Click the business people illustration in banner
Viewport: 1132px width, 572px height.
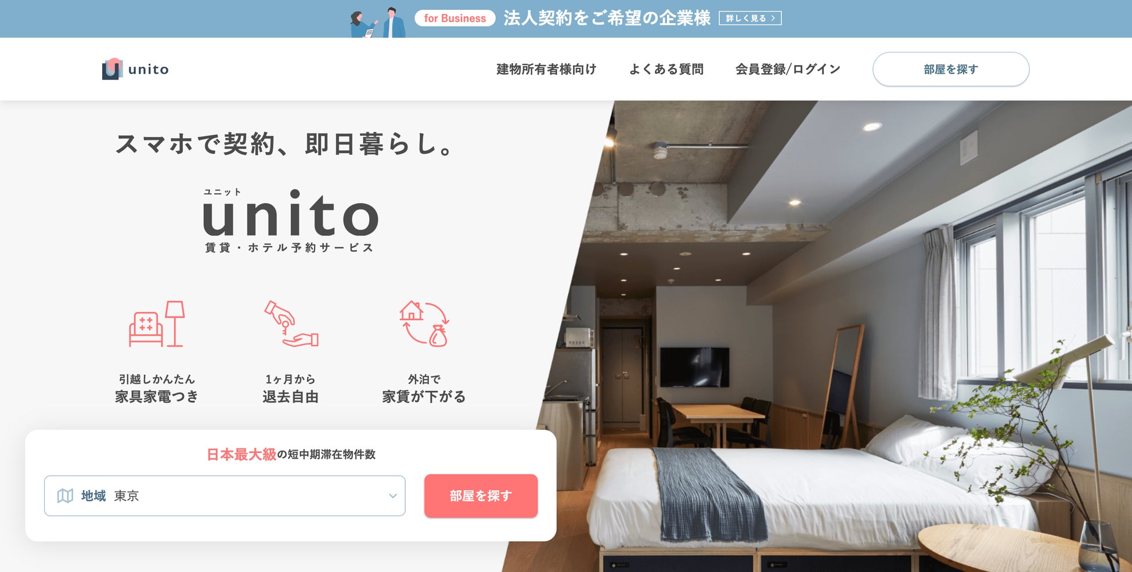[x=378, y=22]
